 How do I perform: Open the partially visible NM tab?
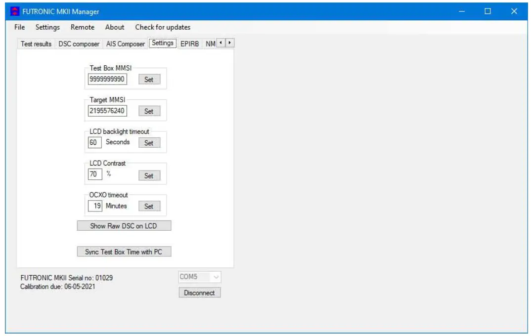[x=210, y=44]
